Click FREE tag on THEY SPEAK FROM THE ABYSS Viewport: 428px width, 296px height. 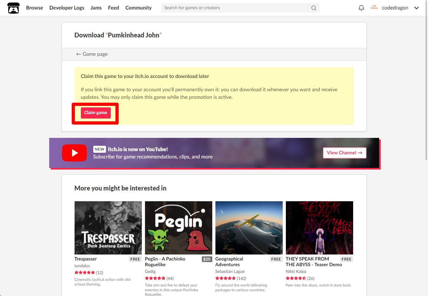pos(346,259)
